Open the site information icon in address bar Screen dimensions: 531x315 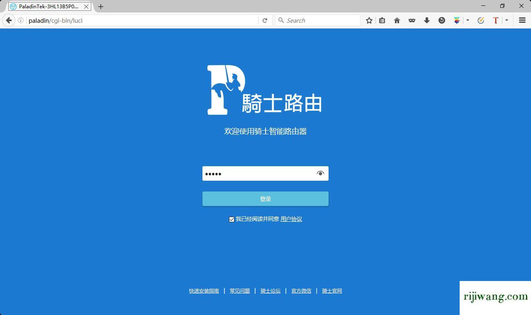(21, 20)
